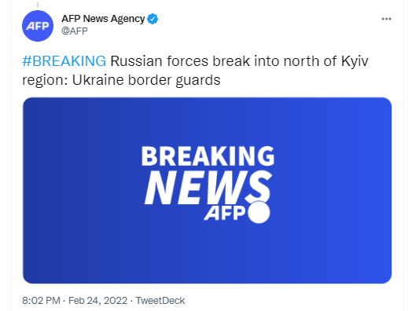
Task: Click the blue verified checkmark badge
Action: (153, 19)
